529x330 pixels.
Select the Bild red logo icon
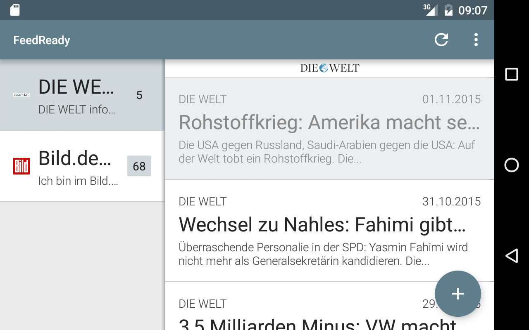[x=21, y=166]
